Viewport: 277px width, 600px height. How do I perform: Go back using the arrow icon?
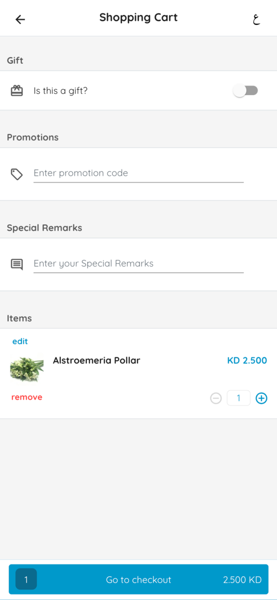[20, 19]
